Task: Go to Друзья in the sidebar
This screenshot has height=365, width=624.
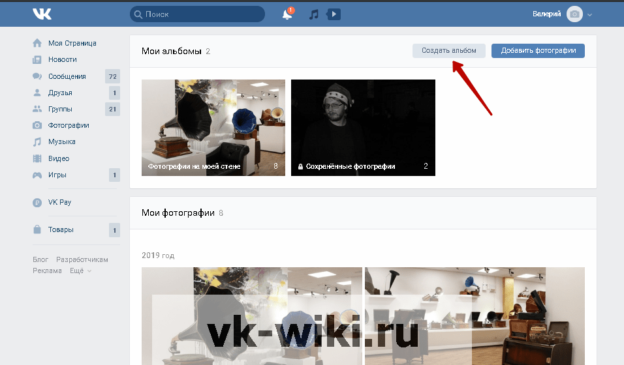Action: (60, 93)
